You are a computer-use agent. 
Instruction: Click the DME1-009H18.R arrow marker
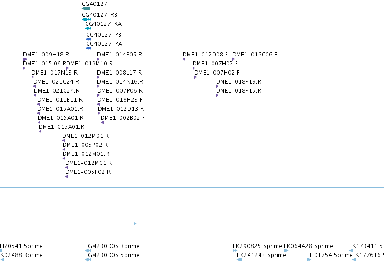25,59
